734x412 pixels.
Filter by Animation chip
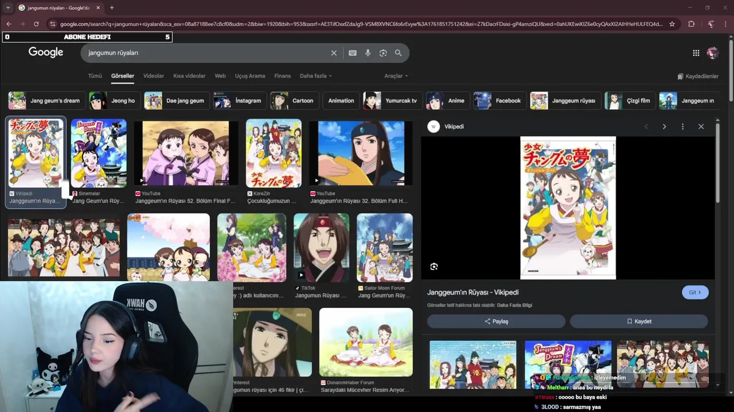click(341, 101)
